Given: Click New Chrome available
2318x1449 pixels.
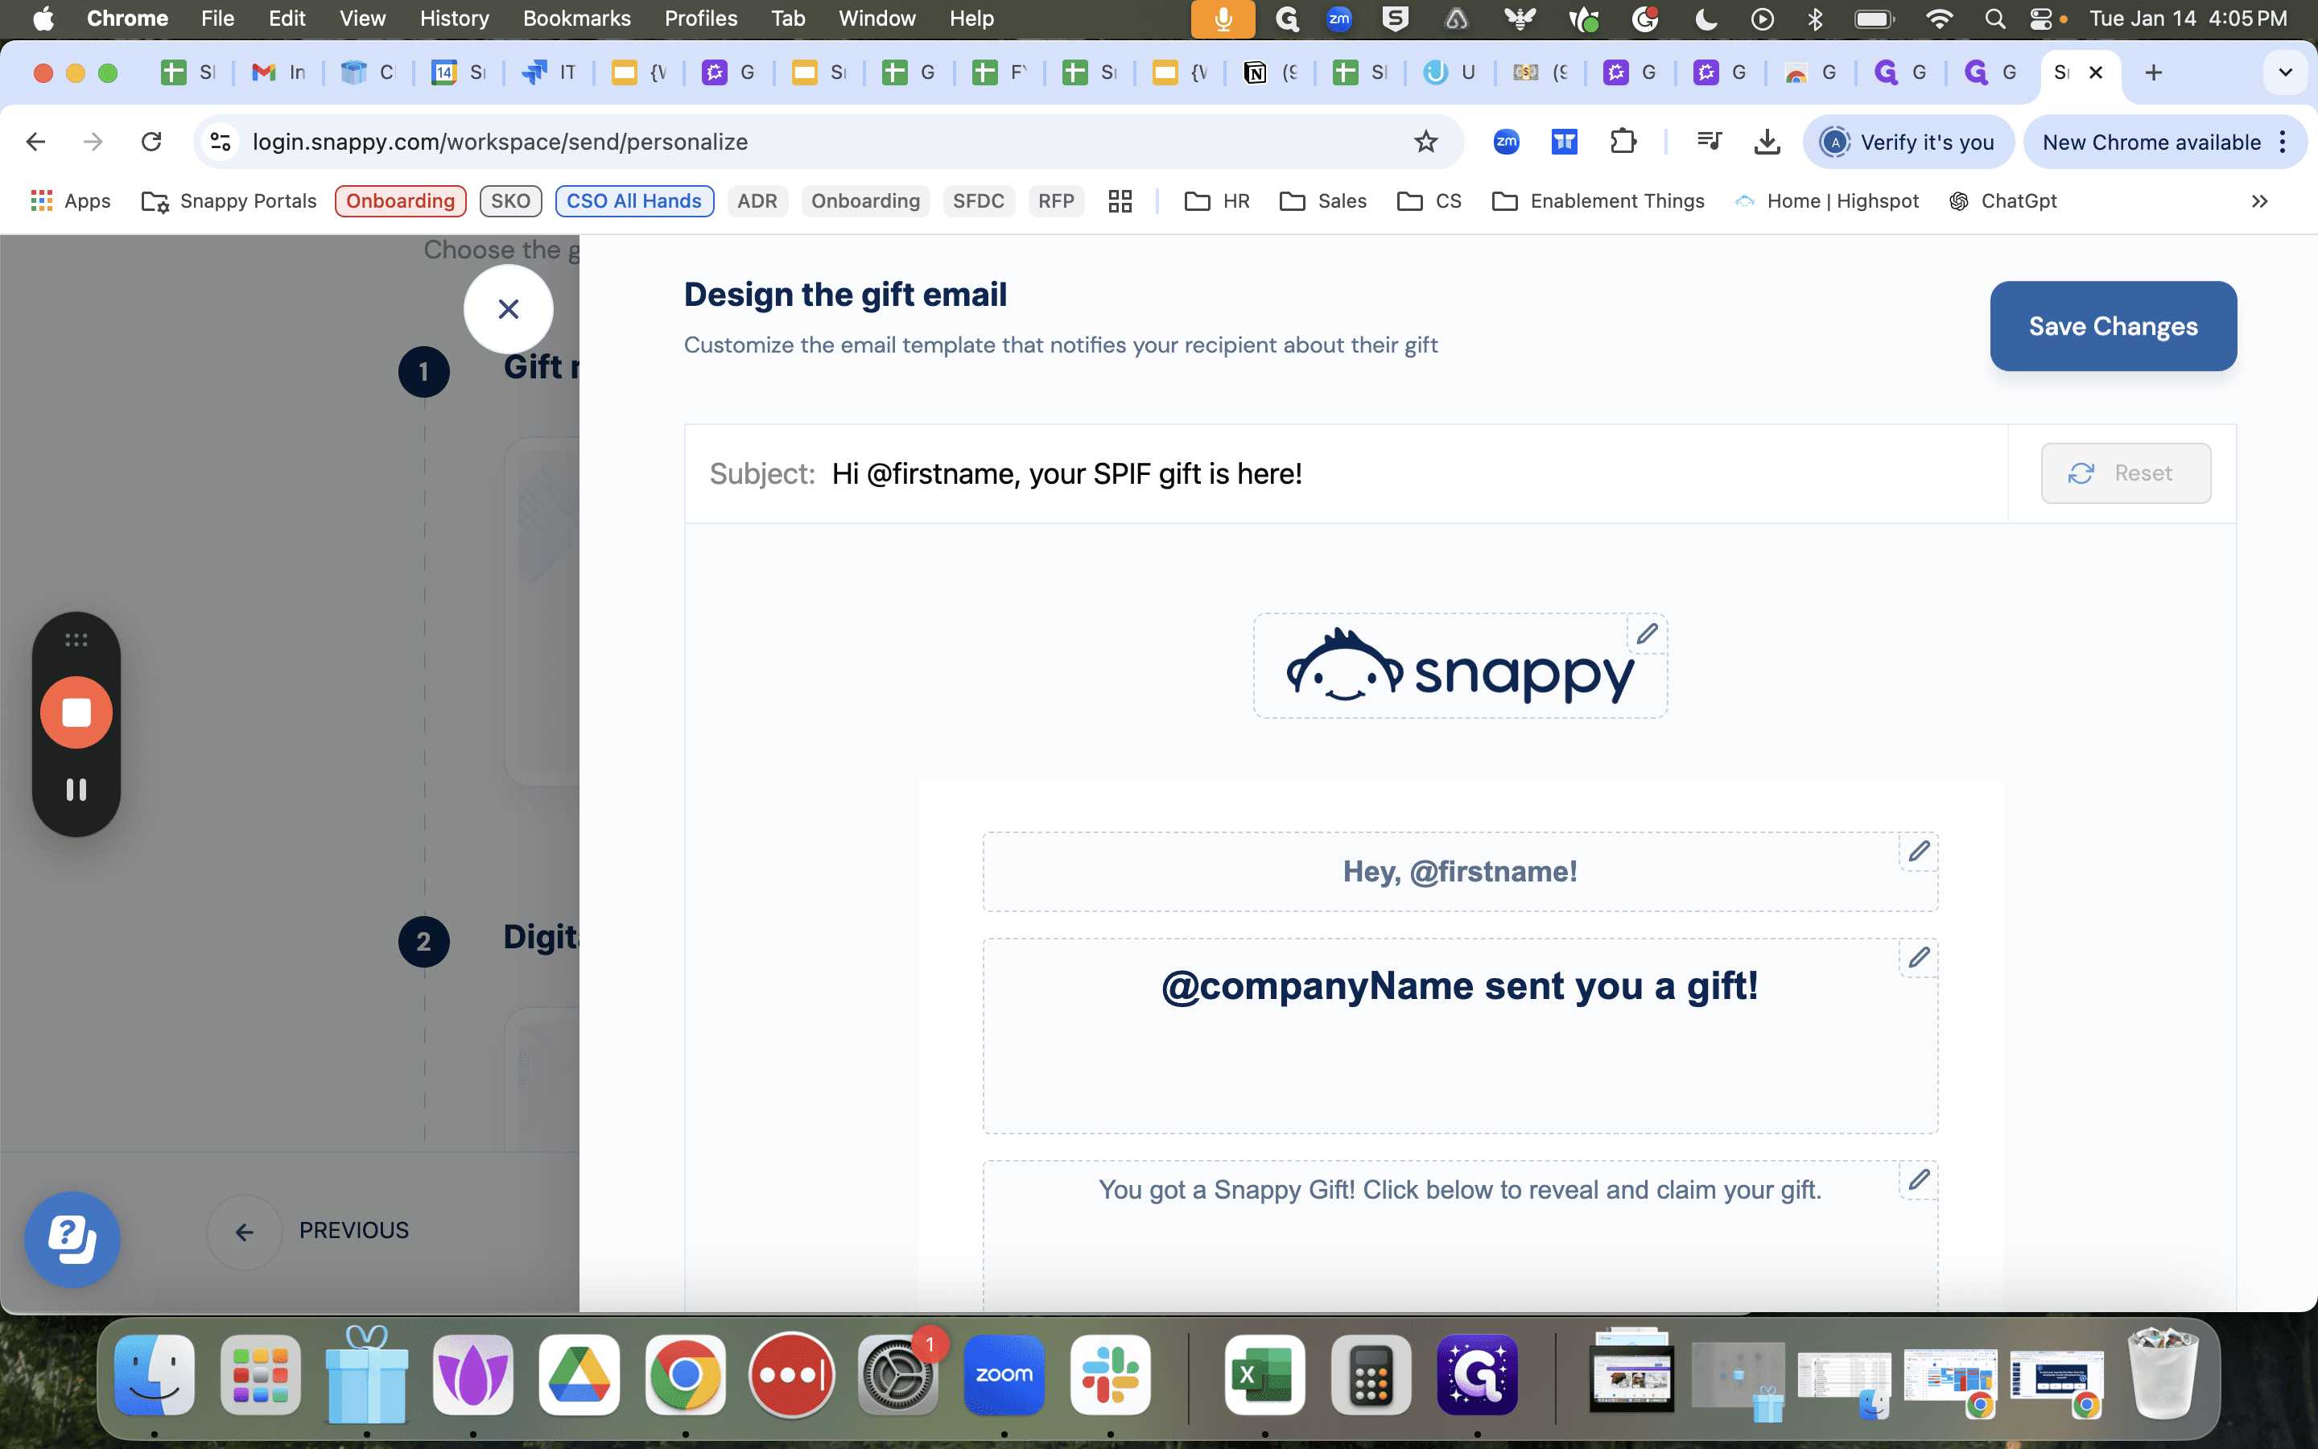Looking at the screenshot, I should pos(2151,142).
